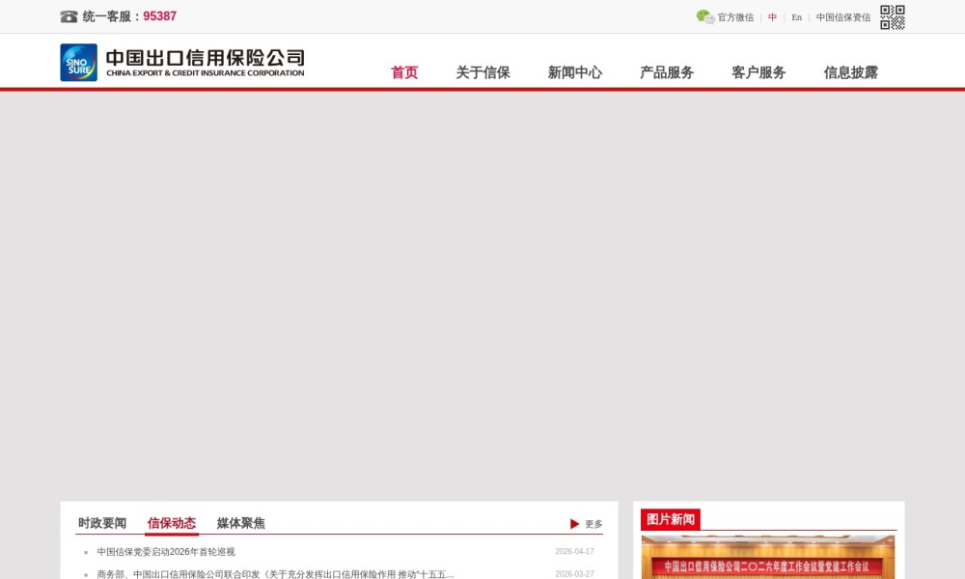Click the picture news conference thumbnail
The image size is (965, 579).
[768, 557]
